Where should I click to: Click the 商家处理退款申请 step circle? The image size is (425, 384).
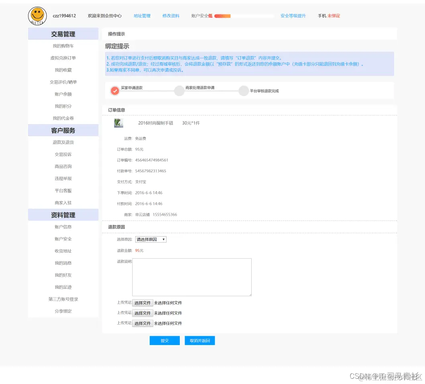point(179,90)
